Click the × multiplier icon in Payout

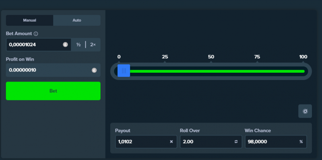(171, 142)
